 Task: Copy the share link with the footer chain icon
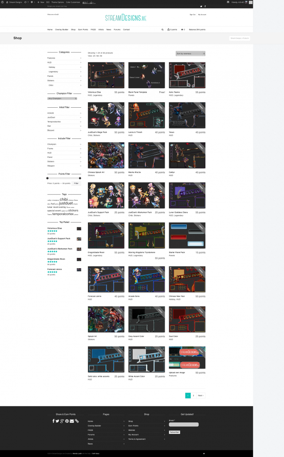pos(77,421)
